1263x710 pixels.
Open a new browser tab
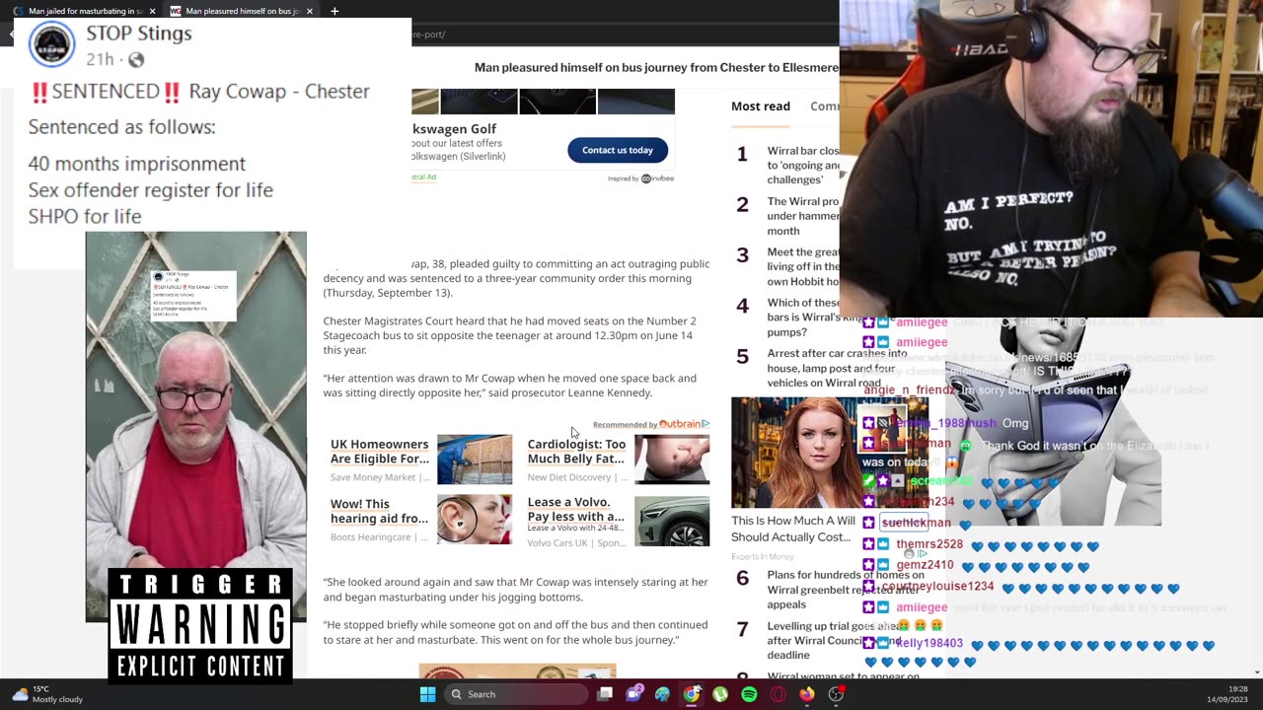tap(334, 11)
